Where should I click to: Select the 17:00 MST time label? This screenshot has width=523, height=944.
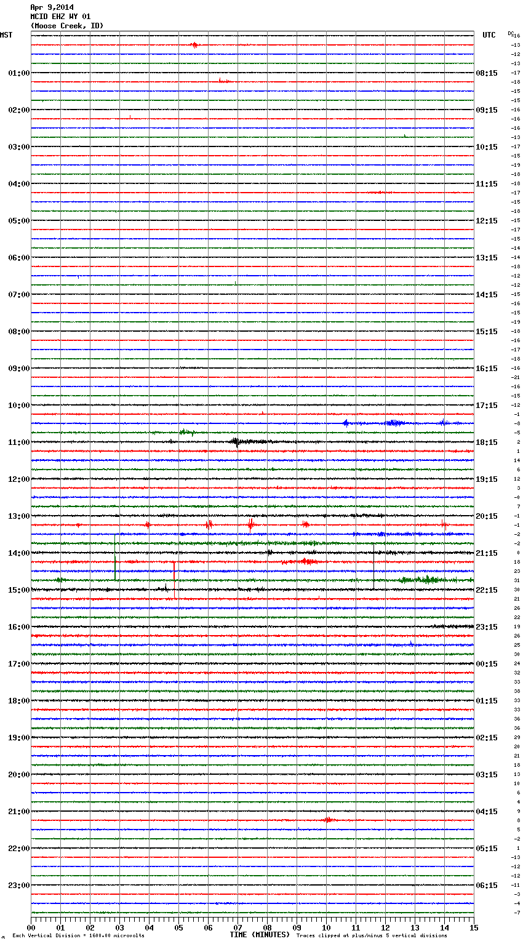tap(19, 664)
